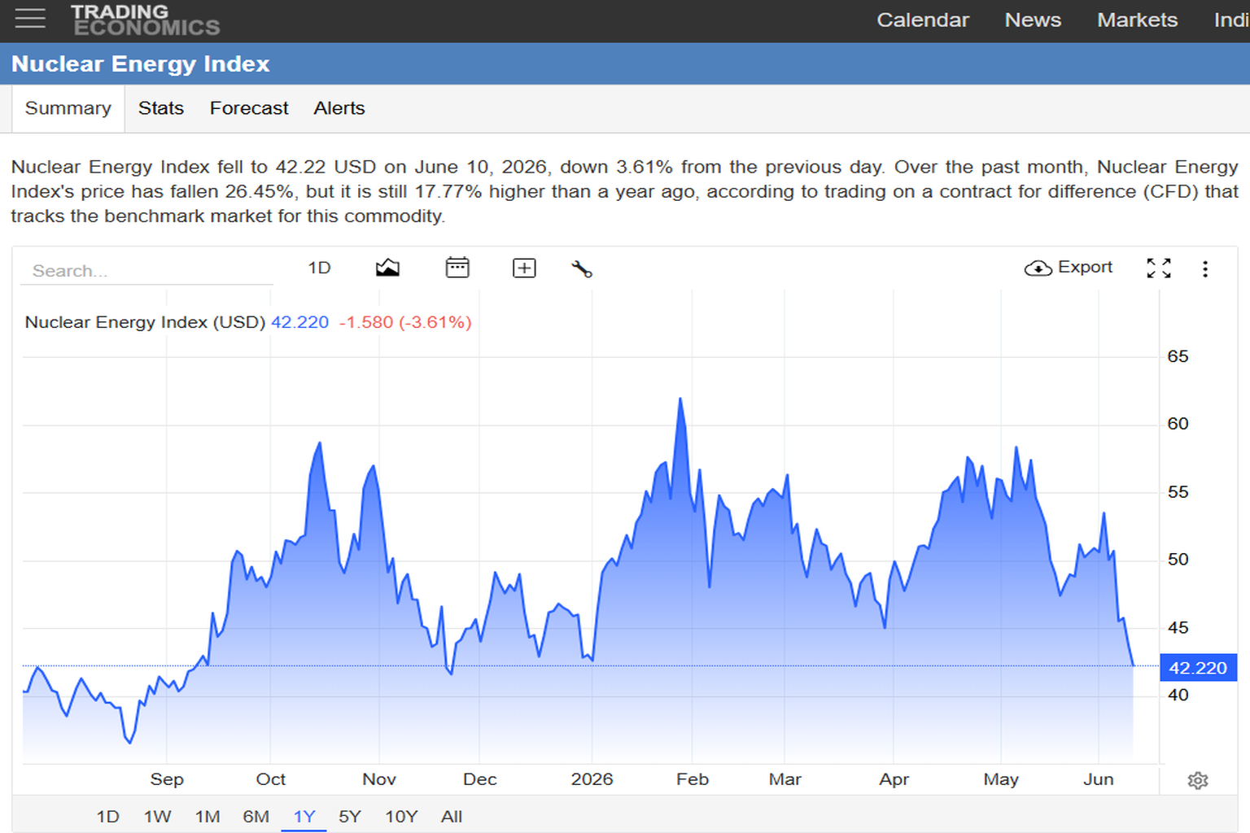Select the 1D time range
This screenshot has width=1250, height=833.
(x=107, y=817)
